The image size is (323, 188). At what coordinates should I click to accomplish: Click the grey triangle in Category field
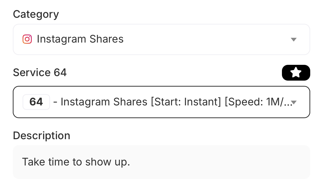tap(294, 40)
